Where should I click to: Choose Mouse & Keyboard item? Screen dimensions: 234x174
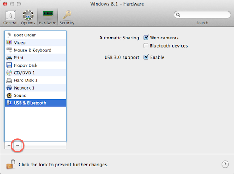[x=35, y=50]
